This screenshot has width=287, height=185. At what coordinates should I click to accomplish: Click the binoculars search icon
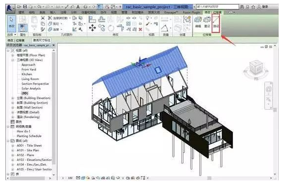click(242, 7)
